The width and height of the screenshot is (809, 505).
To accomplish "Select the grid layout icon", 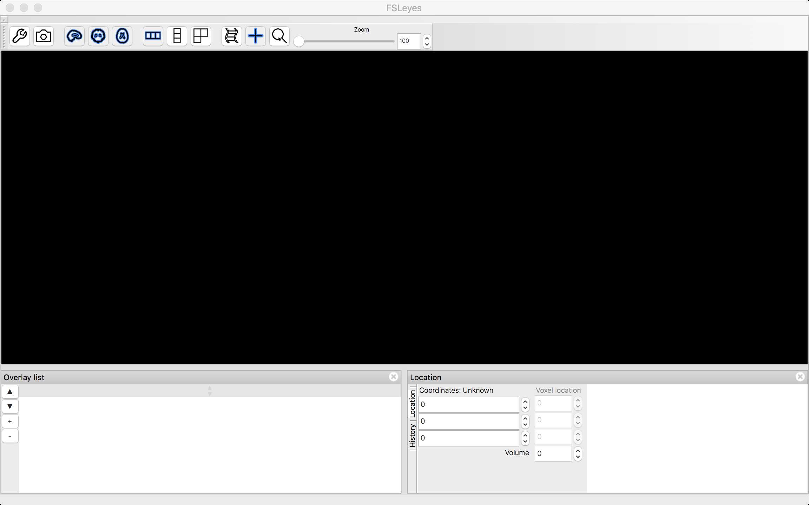I will click(x=201, y=36).
